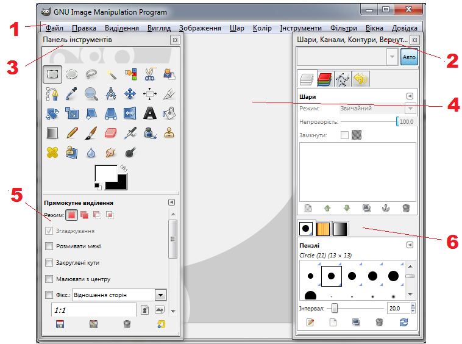Select the Paintbrush tool
This screenshot has width=462, height=344.
pos(91,133)
